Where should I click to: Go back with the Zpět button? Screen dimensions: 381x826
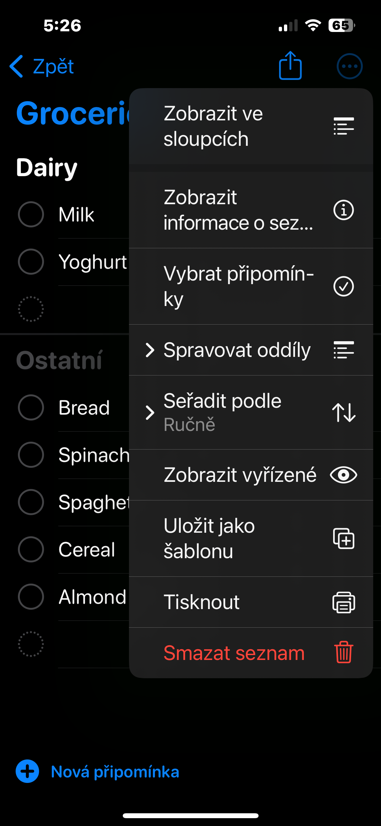42,67
